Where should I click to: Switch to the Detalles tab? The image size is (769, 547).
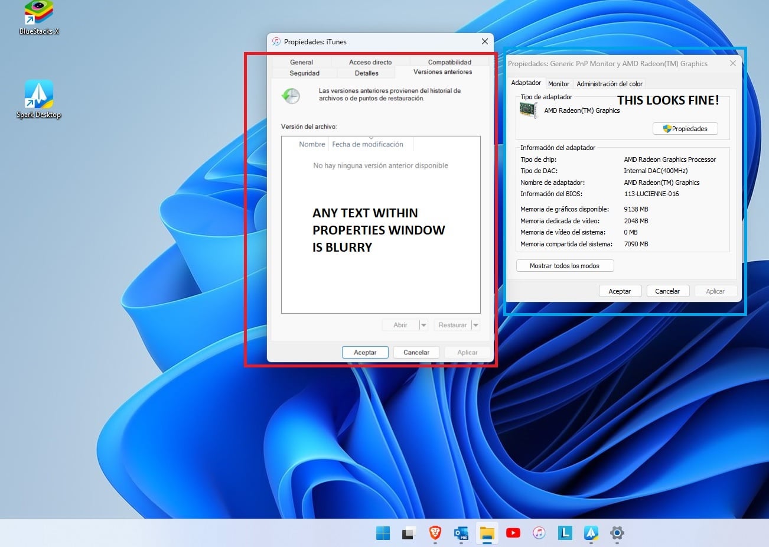[367, 73]
